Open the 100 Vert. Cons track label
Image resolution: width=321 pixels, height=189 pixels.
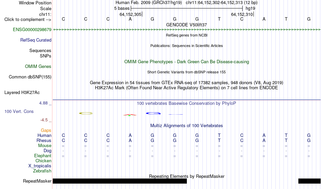coord(19,111)
